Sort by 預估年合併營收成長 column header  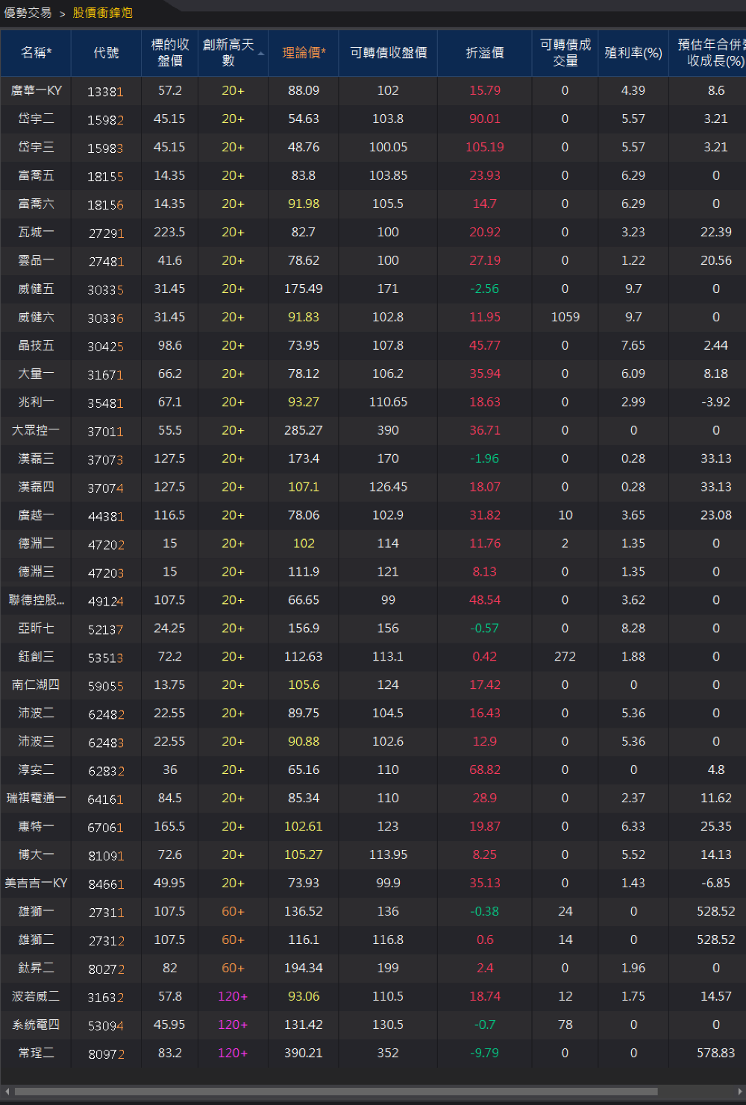click(x=708, y=52)
